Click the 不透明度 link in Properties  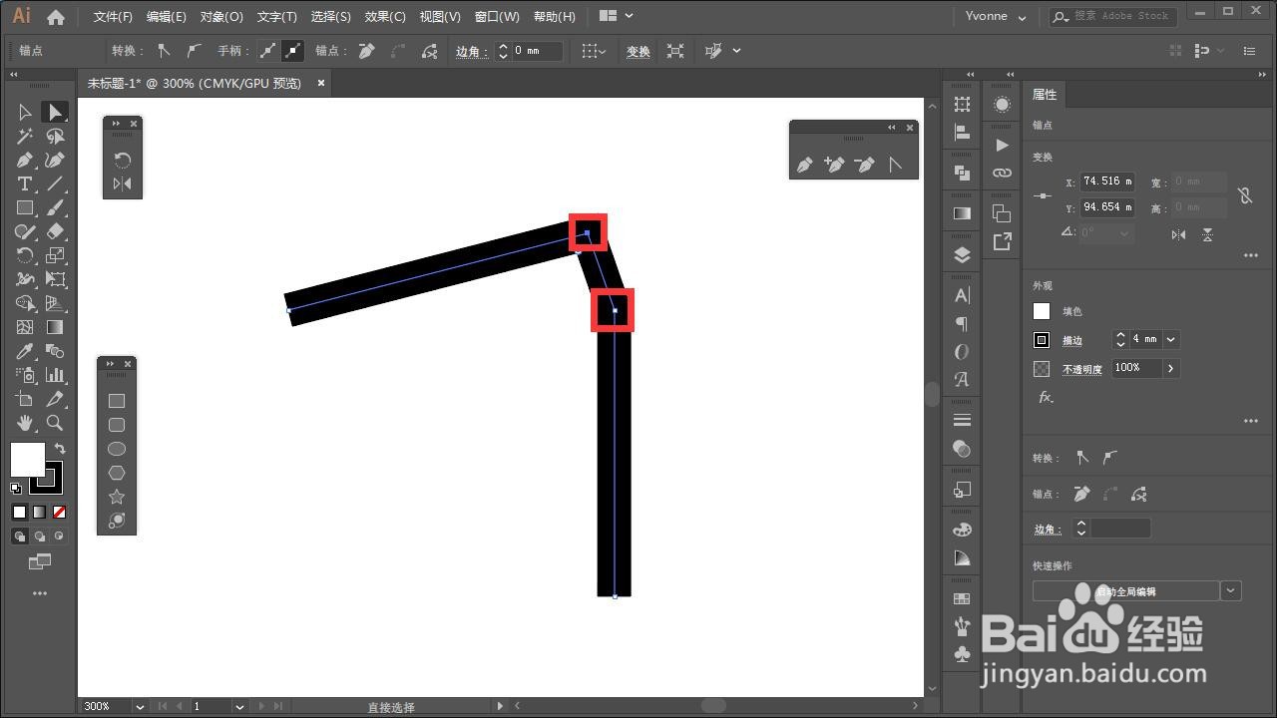(1082, 369)
